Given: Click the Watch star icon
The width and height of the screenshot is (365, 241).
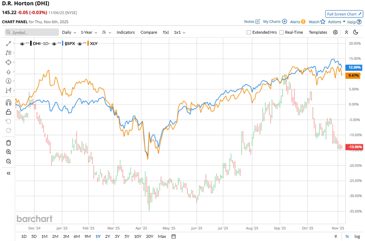Looking at the screenshot, I should (323, 22).
